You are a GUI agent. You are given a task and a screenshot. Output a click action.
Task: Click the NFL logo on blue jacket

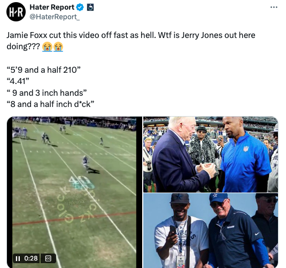pyautogui.click(x=246, y=149)
